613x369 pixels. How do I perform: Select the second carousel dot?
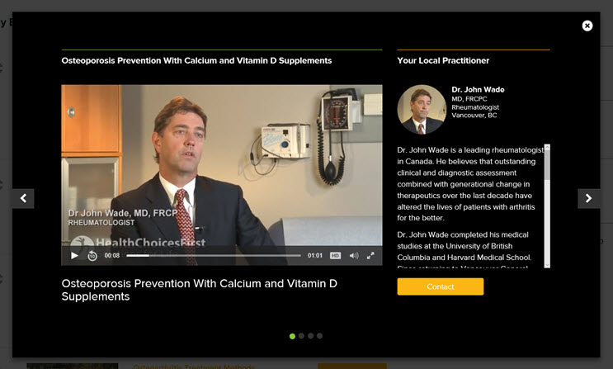coord(301,336)
